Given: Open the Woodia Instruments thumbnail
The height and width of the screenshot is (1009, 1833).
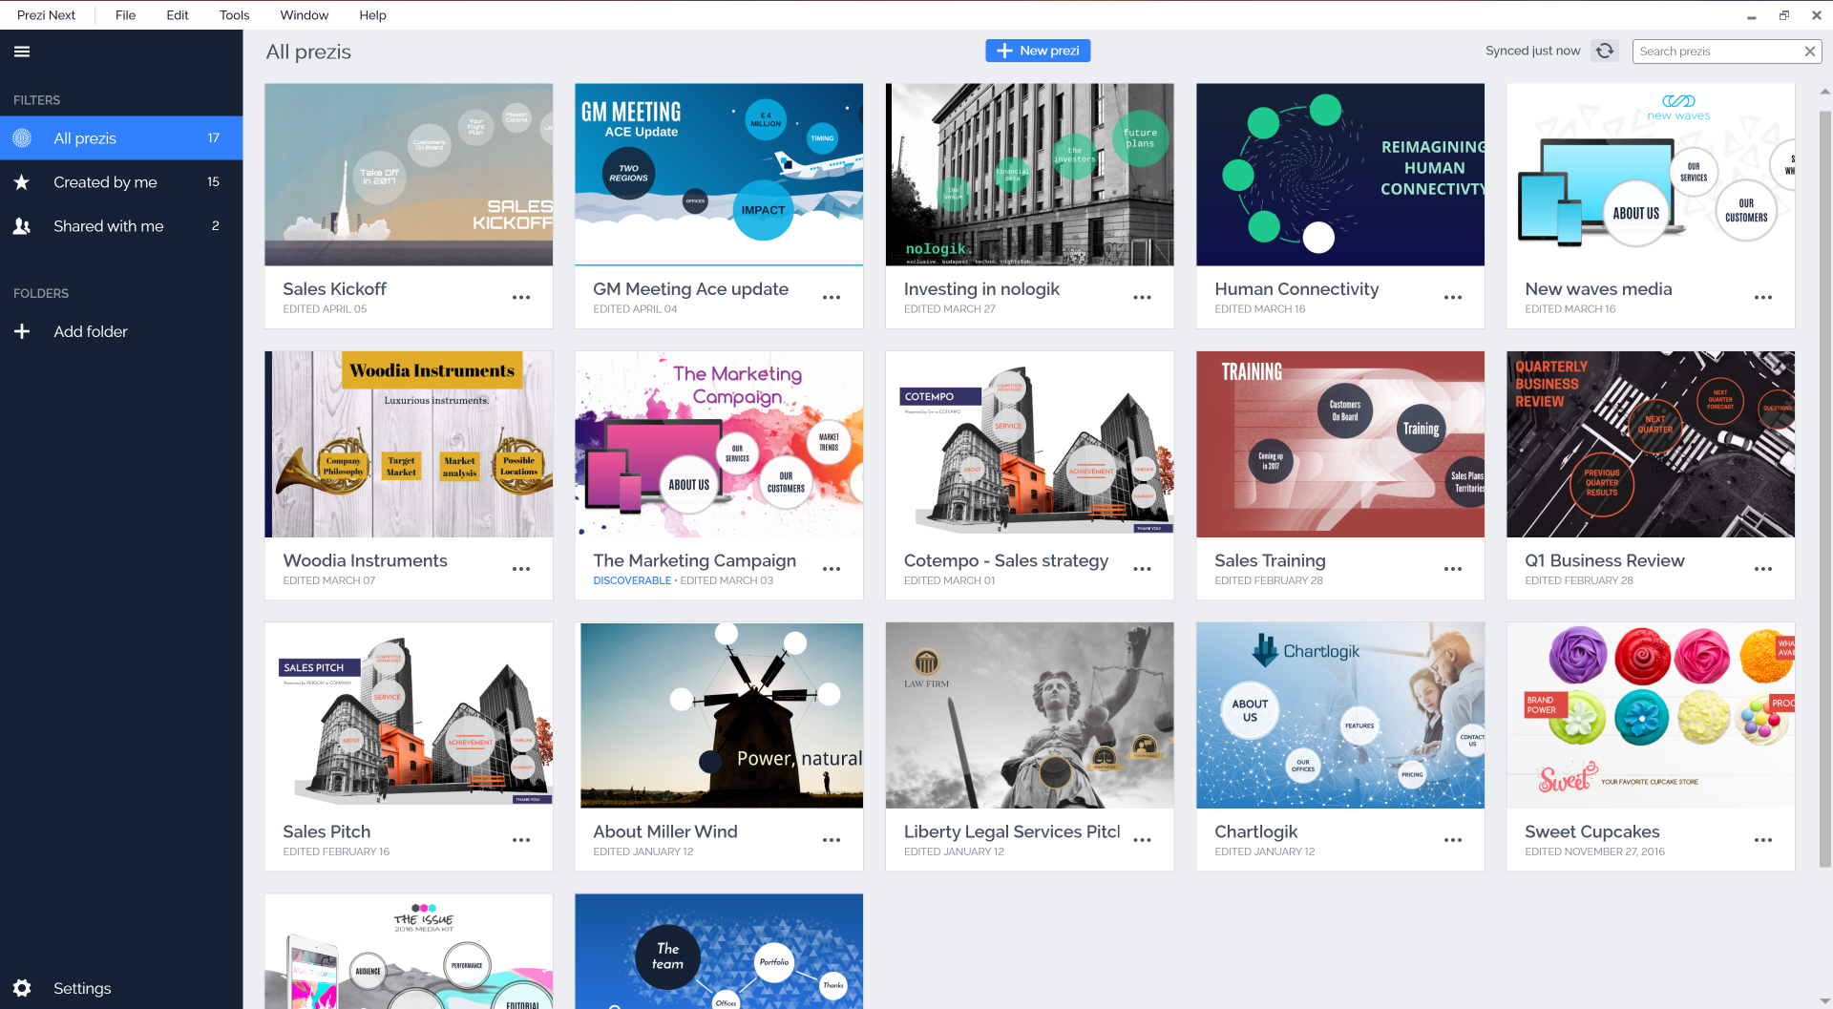Looking at the screenshot, I should (x=409, y=444).
